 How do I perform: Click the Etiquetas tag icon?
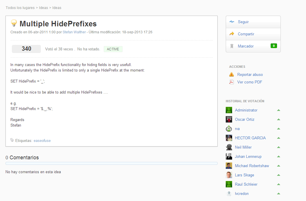pyautogui.click(x=12, y=140)
